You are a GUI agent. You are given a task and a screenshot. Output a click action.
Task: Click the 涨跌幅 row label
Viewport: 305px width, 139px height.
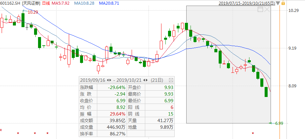(x=86, y=87)
